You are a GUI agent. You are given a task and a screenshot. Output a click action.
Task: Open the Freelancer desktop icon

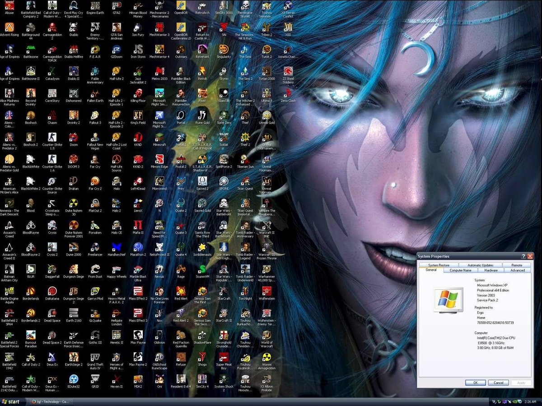pyautogui.click(x=95, y=249)
